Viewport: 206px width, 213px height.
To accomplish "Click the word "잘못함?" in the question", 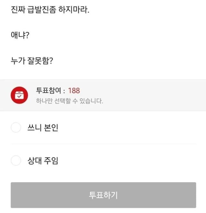I will coord(42,61).
